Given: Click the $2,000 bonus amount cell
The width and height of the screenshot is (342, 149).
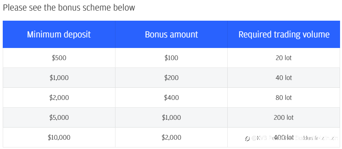Looking at the screenshot, I should (172, 137).
